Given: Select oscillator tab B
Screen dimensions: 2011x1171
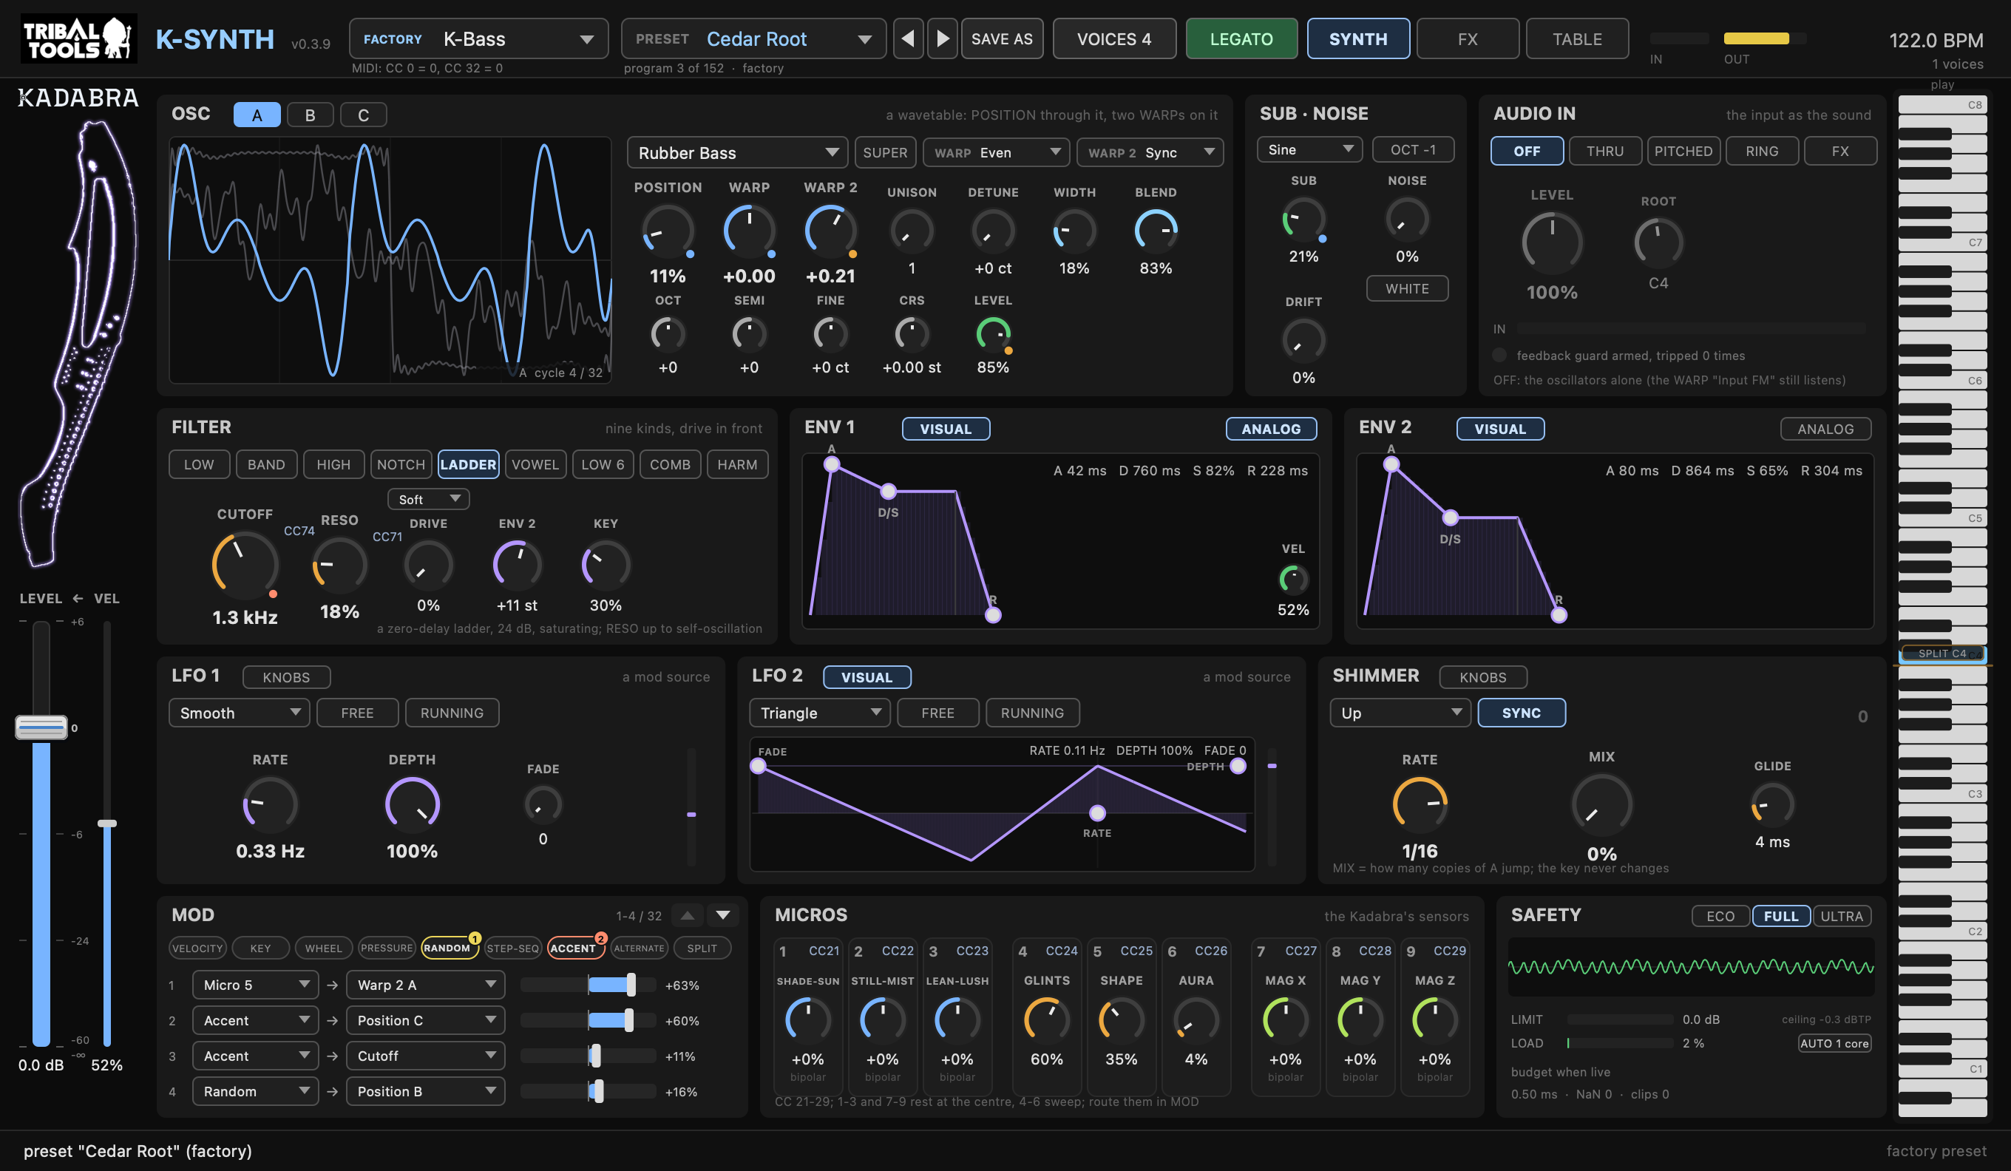Looking at the screenshot, I should [310, 115].
